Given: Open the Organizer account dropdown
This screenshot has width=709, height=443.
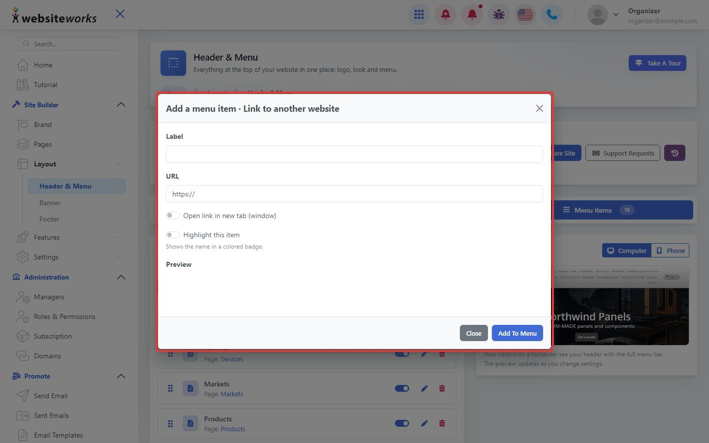Looking at the screenshot, I should (x=642, y=15).
